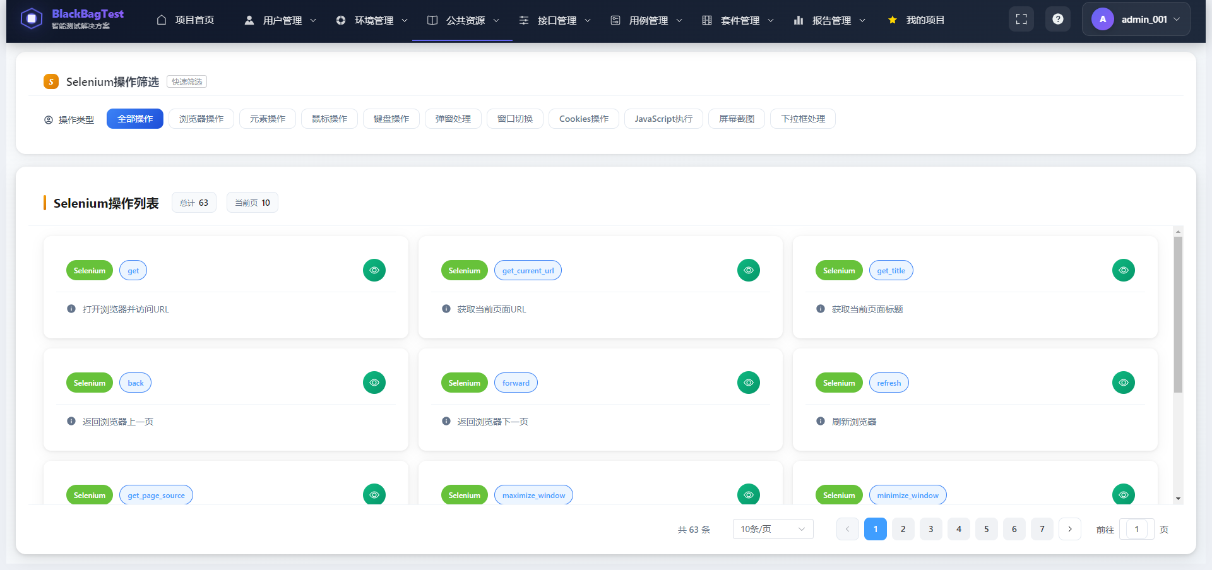1212x570 pixels.
Task: Click the star icon next to 我的项目
Action: 892,20
